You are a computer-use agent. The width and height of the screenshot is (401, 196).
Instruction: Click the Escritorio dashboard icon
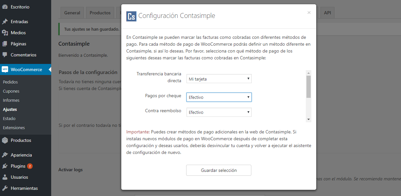5,7
